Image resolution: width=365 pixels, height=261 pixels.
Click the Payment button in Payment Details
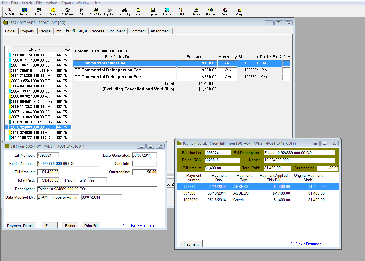point(191,244)
